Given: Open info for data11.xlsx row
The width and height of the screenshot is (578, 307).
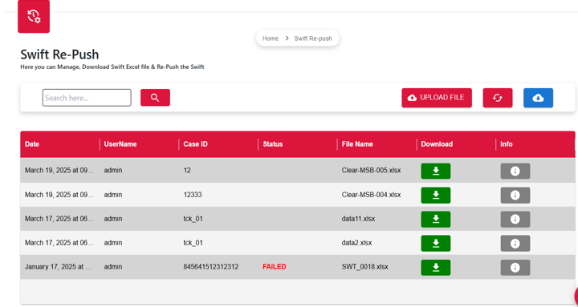Looking at the screenshot, I should pyautogui.click(x=515, y=219).
